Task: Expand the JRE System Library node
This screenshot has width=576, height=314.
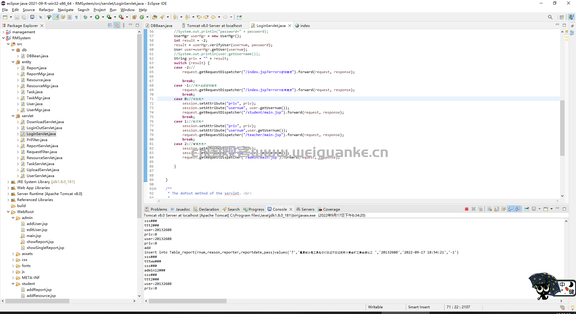Action: pyautogui.click(x=8, y=182)
